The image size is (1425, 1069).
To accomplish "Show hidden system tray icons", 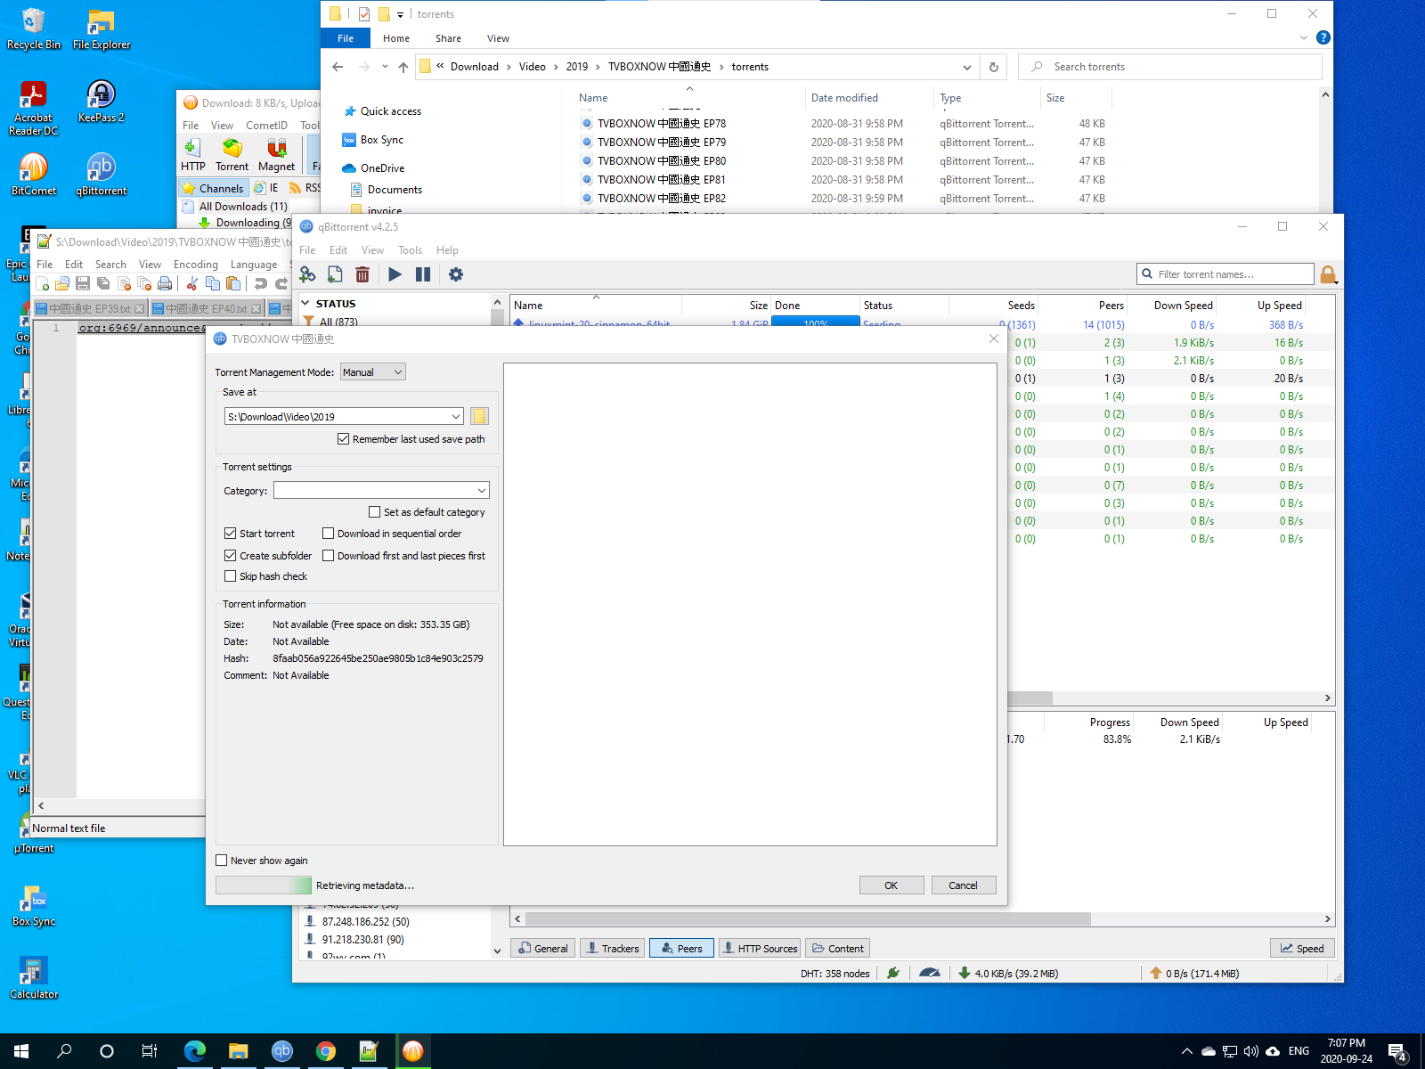I will click(x=1186, y=1051).
